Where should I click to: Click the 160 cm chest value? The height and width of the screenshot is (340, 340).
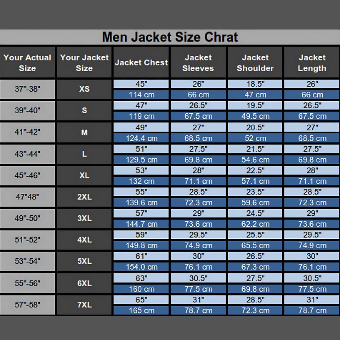pyautogui.click(x=141, y=289)
